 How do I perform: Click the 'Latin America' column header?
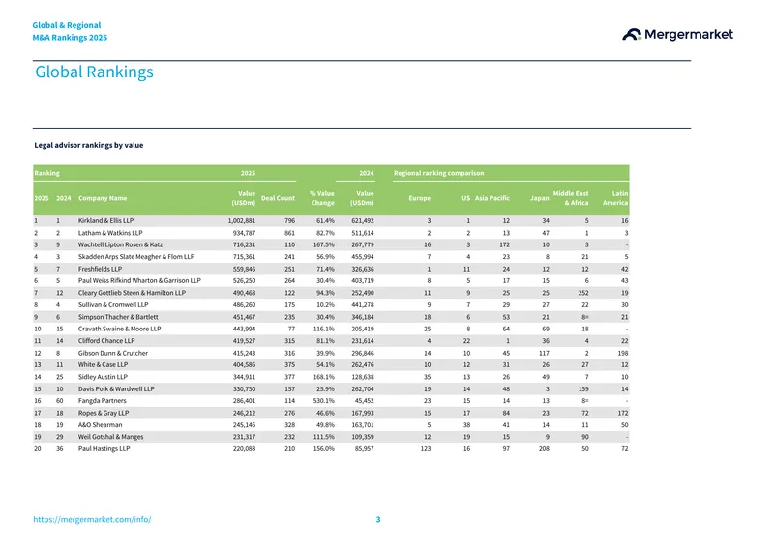point(615,198)
